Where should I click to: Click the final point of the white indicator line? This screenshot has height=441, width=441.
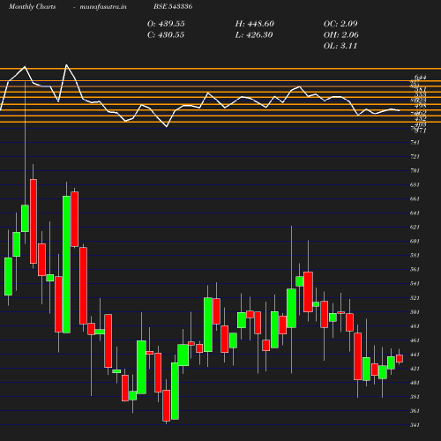(x=400, y=110)
